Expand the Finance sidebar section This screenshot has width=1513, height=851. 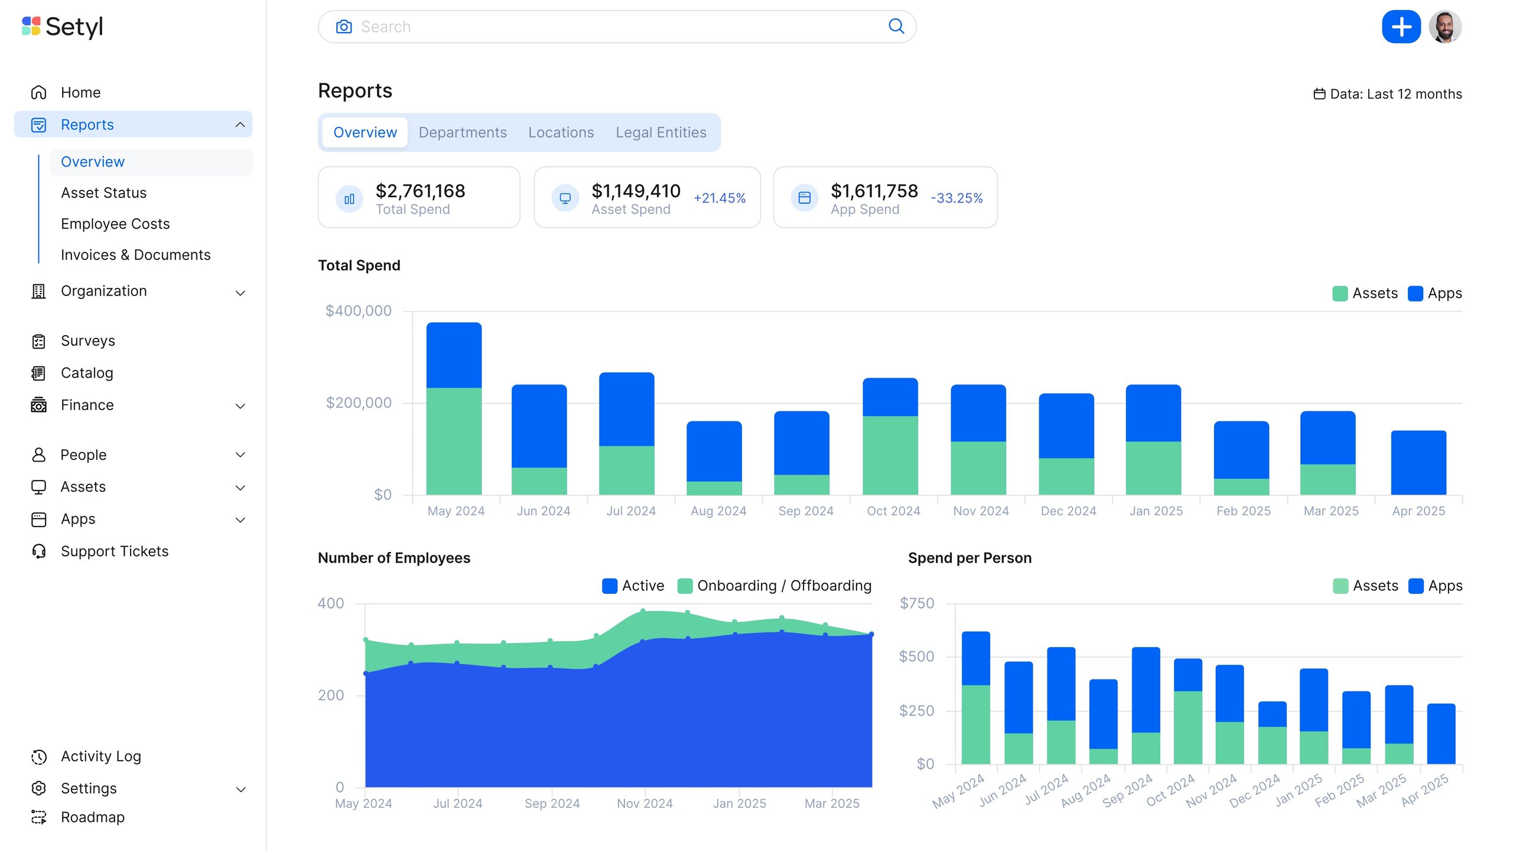coord(240,405)
